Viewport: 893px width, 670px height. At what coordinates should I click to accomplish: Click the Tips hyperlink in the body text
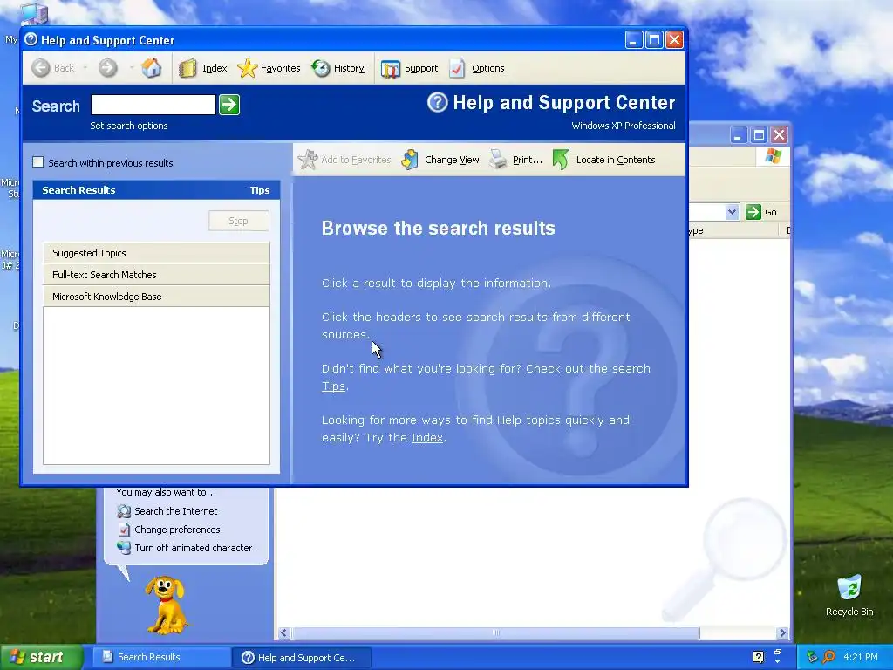[334, 386]
